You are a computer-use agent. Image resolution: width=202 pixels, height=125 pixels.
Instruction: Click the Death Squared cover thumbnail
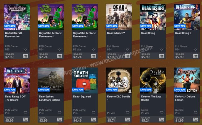pyautogui.click(x=85, y=80)
